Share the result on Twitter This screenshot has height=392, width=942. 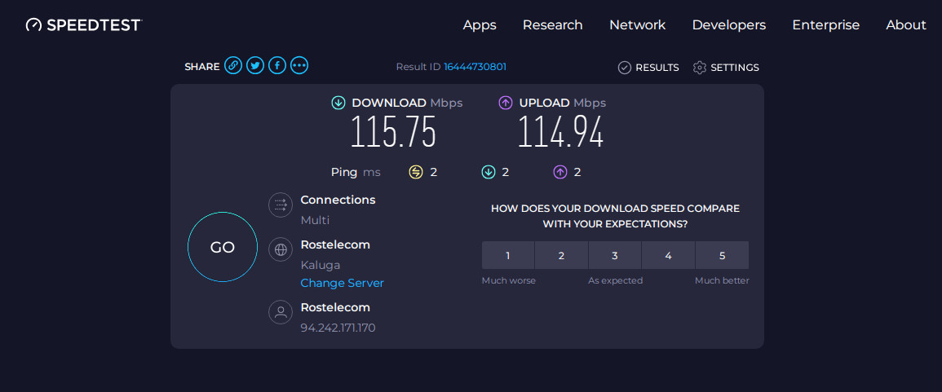coord(255,65)
